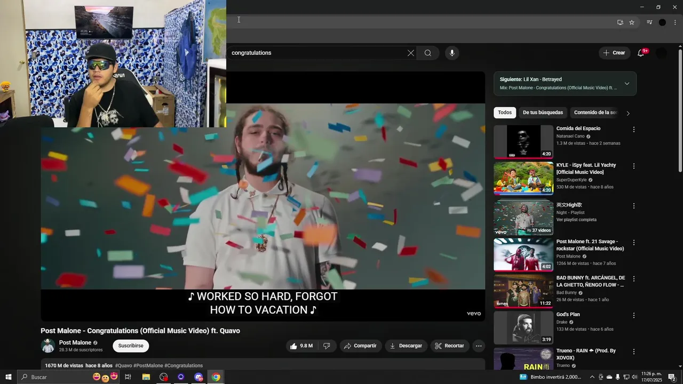Open options for rockstar video
683x384 pixels.
point(634,243)
